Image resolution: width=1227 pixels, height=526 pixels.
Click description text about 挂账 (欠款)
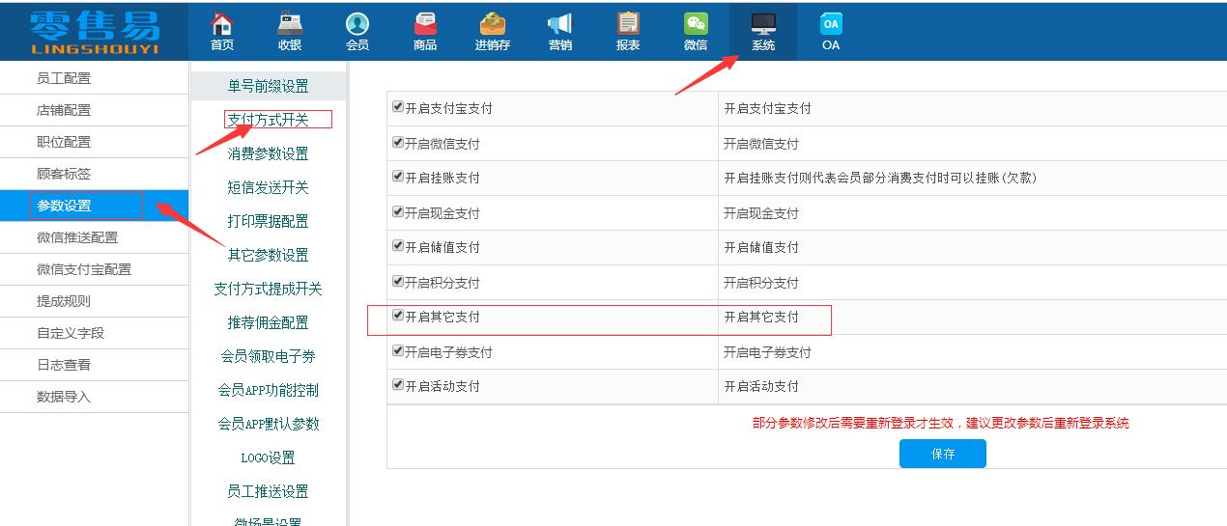(880, 178)
